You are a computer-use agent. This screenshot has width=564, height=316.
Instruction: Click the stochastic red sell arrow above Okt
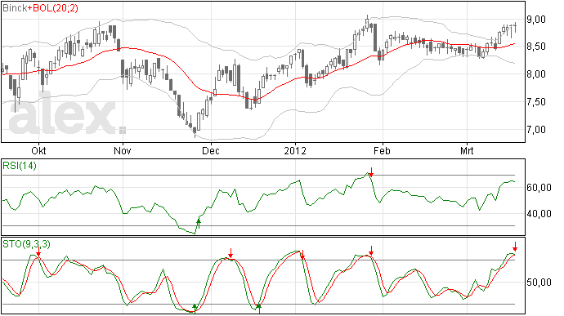point(38,252)
